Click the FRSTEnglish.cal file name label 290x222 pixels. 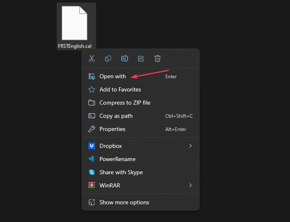tap(74, 46)
